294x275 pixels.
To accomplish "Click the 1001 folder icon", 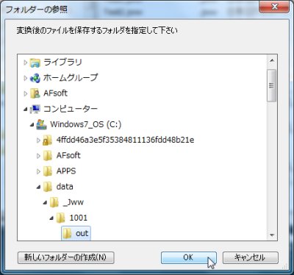I will (60, 218).
